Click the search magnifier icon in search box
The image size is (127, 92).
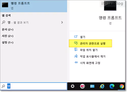tap(3, 86)
